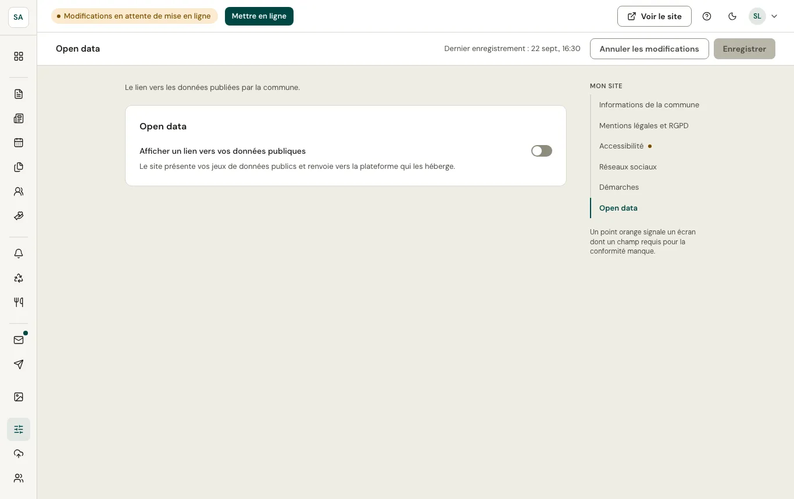Viewport: 794px width, 499px height.
Task: Open the users icon at the sidebar bottom
Action: tap(19, 478)
